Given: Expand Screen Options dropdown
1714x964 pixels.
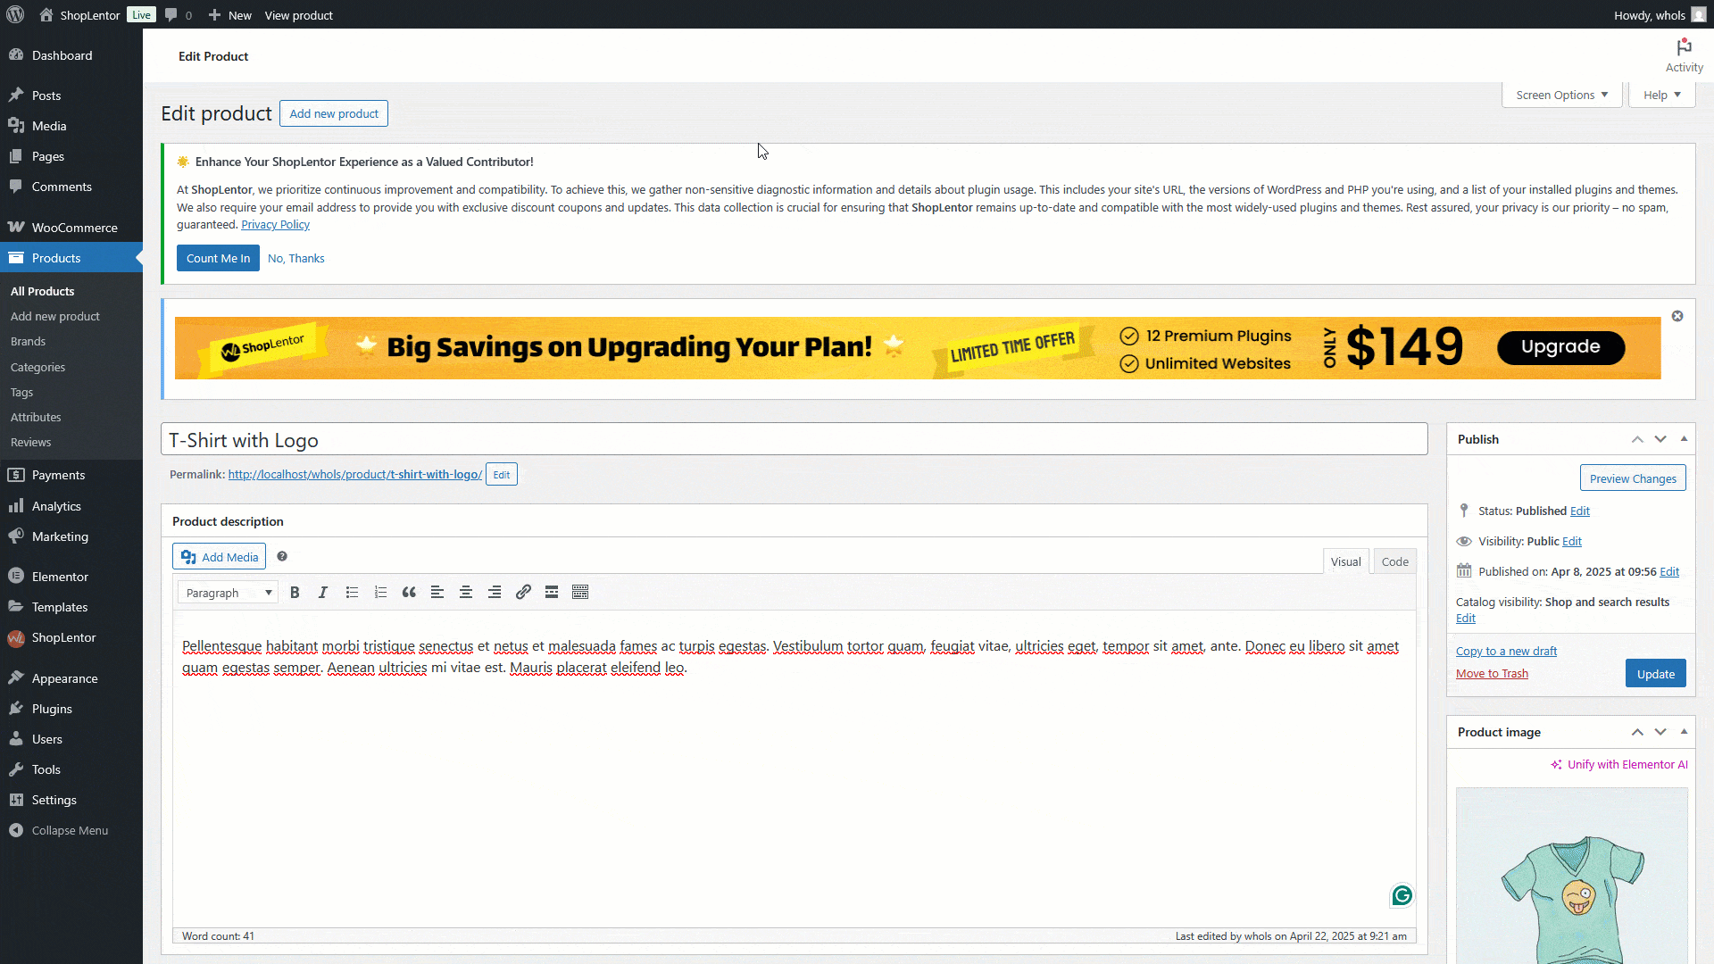Looking at the screenshot, I should 1561,96.
